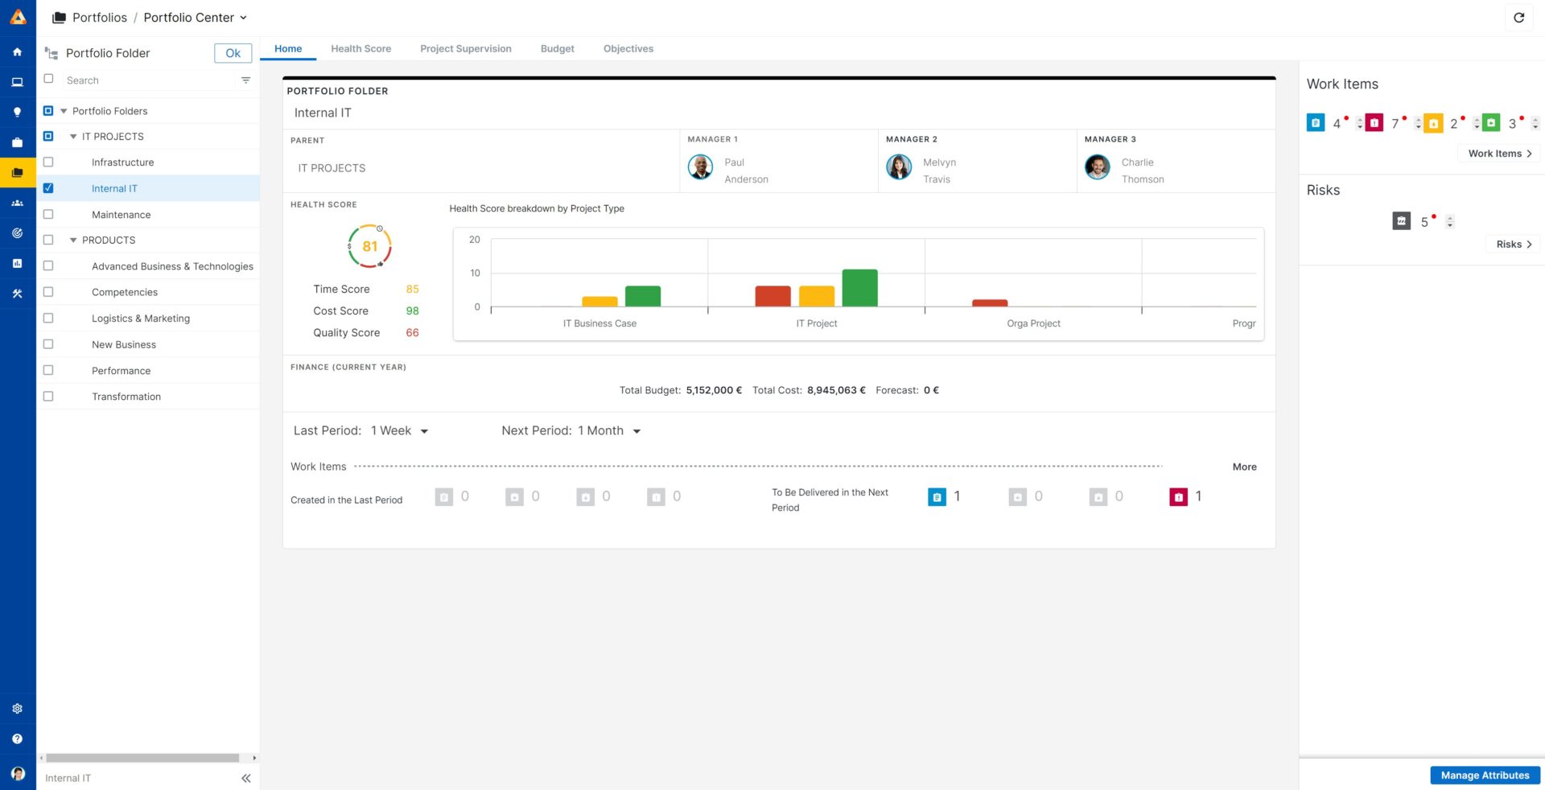1545x790 pixels.
Task: Click the horizontal scrollbar under the folder tree
Action: [x=142, y=758]
